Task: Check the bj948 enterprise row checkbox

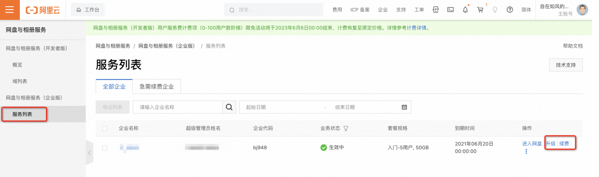Action: (105, 148)
